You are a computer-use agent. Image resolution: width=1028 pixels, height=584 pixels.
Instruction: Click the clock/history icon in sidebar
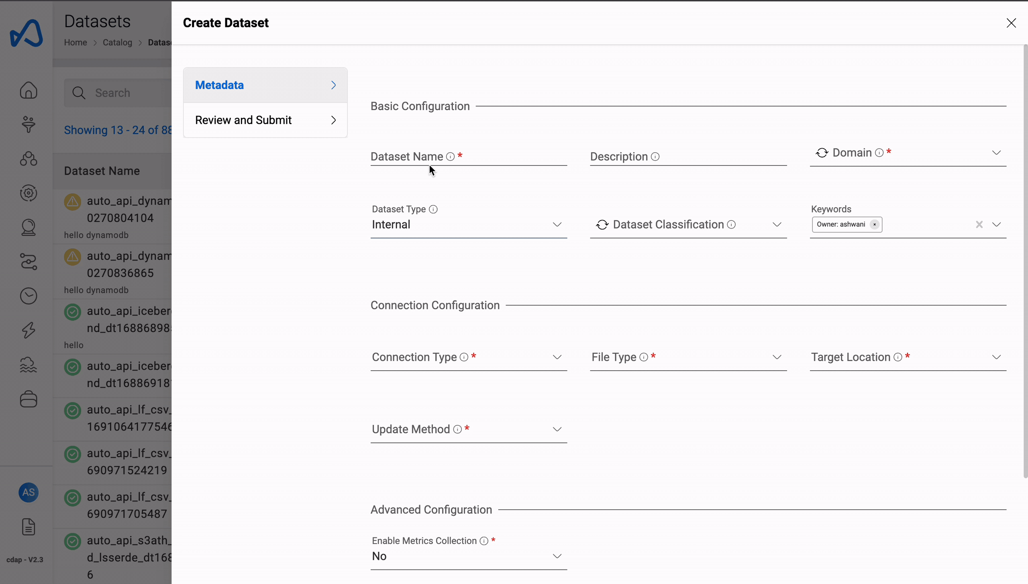[28, 295]
